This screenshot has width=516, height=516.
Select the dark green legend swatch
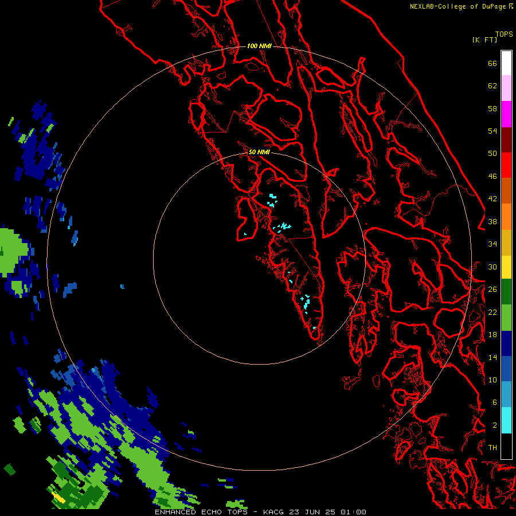pyautogui.click(x=506, y=292)
